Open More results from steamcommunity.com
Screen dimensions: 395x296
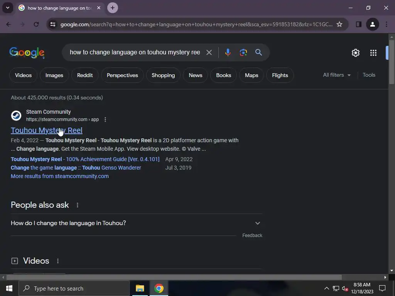point(60,176)
